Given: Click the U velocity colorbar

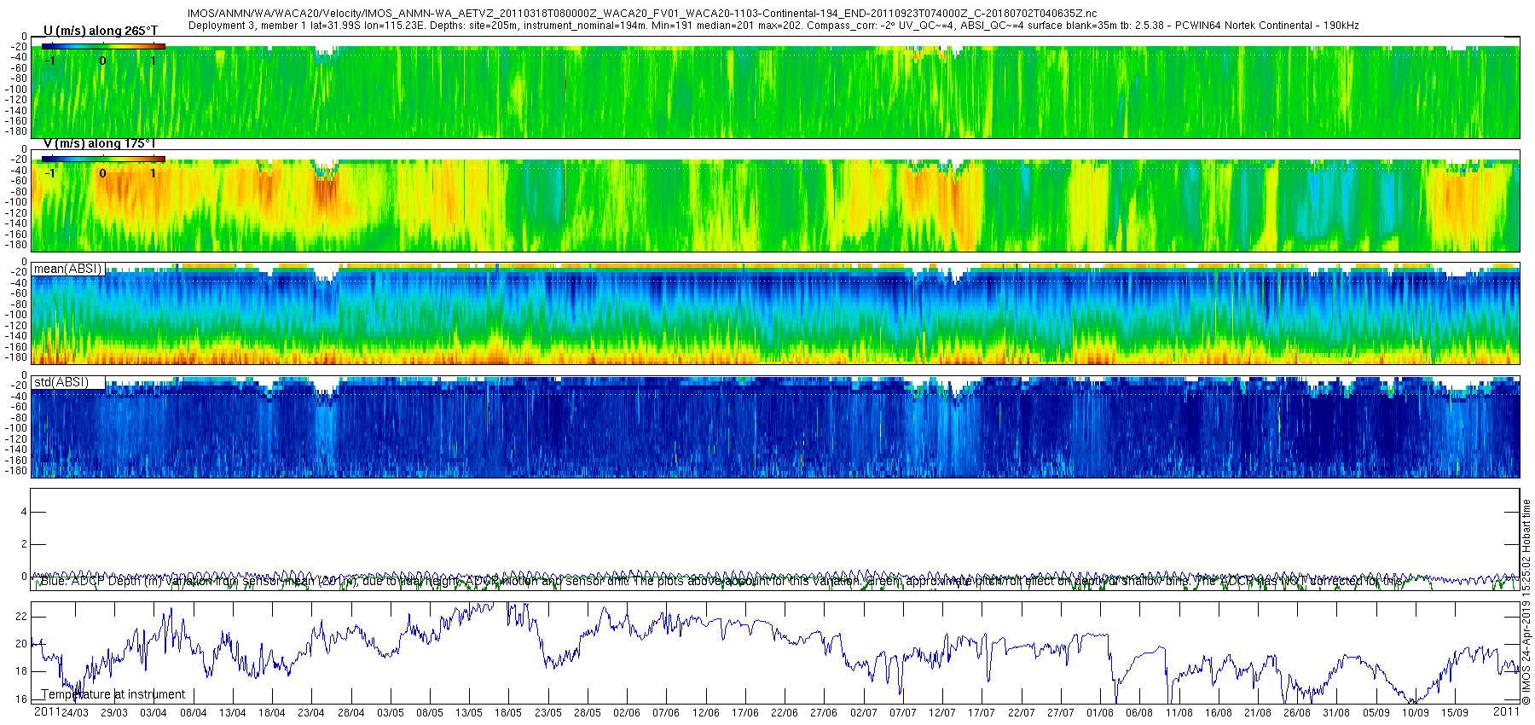Looking at the screenshot, I should click(x=103, y=46).
